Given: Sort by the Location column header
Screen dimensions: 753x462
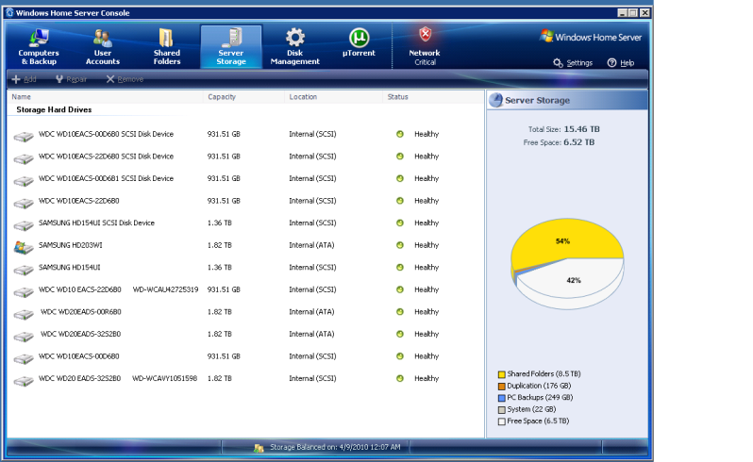Looking at the screenshot, I should tap(334, 97).
